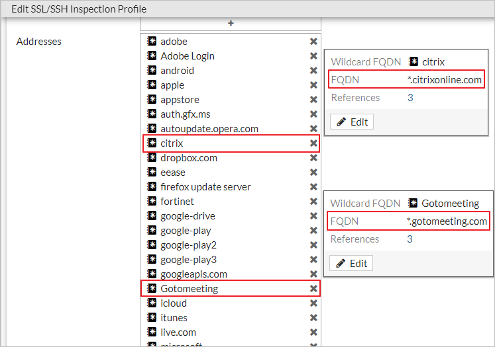The width and height of the screenshot is (495, 347).
Task: Select the itunes address row
Action: tap(231, 318)
